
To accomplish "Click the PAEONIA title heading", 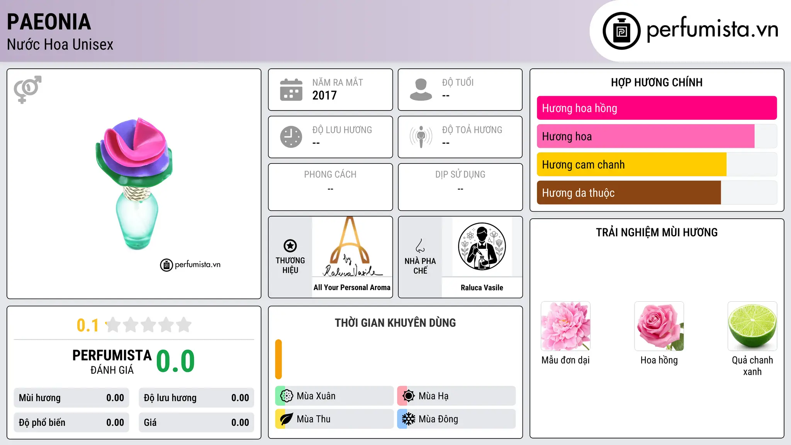I will coord(49,22).
